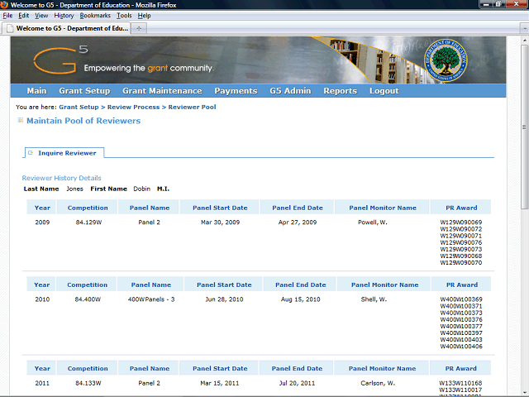Click panel start date Jun 28, 2010
Image resolution: width=529 pixels, height=397 pixels.
click(x=224, y=299)
